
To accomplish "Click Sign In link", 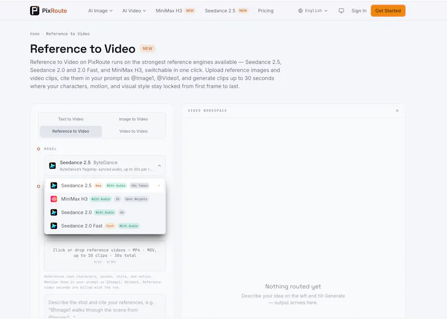I will [x=359, y=11].
